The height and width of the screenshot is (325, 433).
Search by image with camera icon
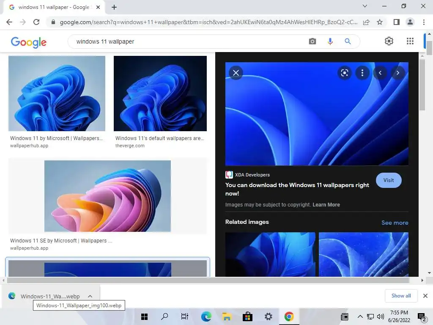coord(312,41)
